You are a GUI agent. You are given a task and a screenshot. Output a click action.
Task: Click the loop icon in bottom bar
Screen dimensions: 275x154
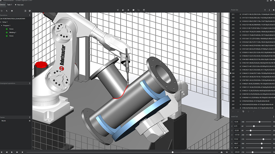227,152
